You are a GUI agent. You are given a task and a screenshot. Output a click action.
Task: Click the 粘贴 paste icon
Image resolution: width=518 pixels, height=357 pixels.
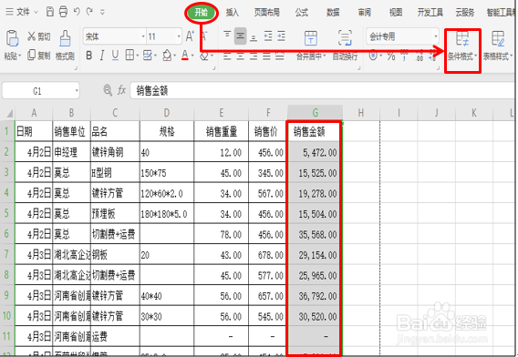point(12,38)
